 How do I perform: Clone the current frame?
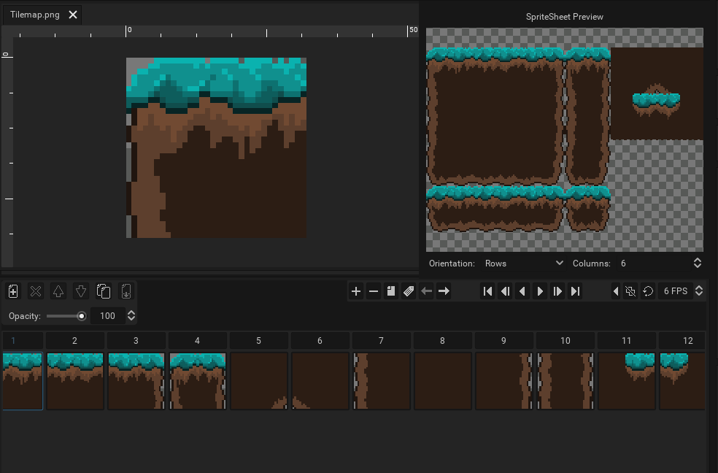391,291
